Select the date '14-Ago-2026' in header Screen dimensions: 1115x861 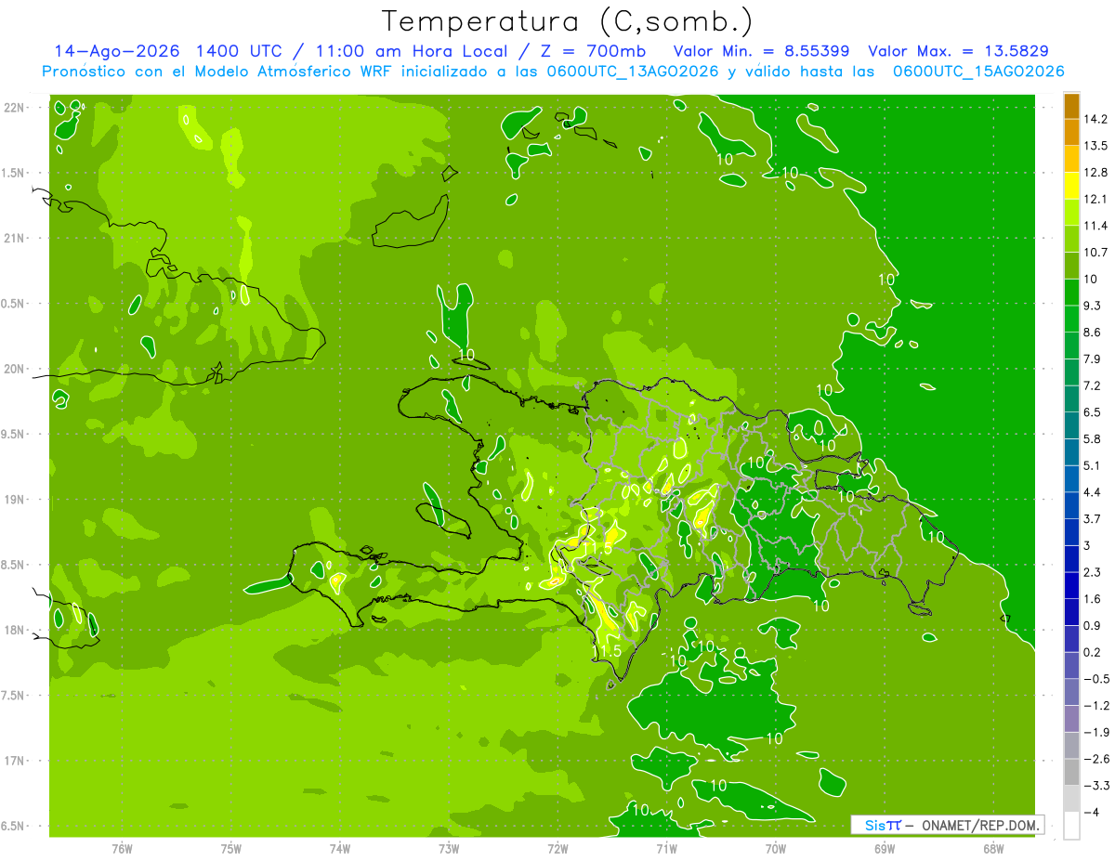click(115, 52)
